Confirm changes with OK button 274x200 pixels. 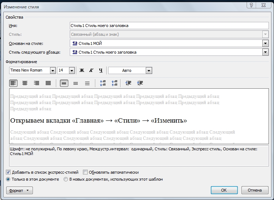pos(224,190)
